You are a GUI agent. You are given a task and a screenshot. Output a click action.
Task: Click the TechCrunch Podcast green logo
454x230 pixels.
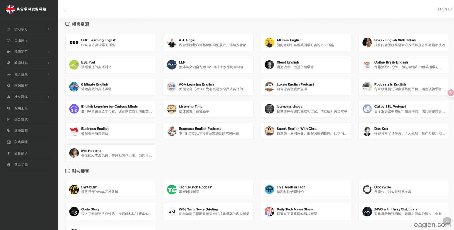[172, 189]
